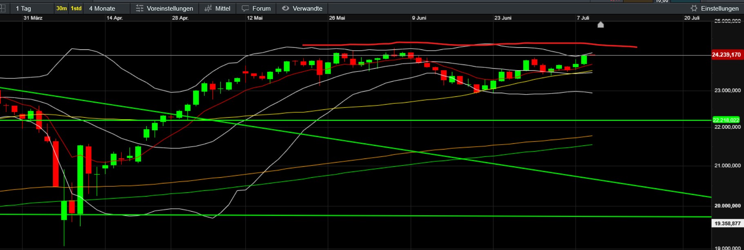Switch to the 1std interval shortcut
The image size is (744, 250).
[76, 8]
